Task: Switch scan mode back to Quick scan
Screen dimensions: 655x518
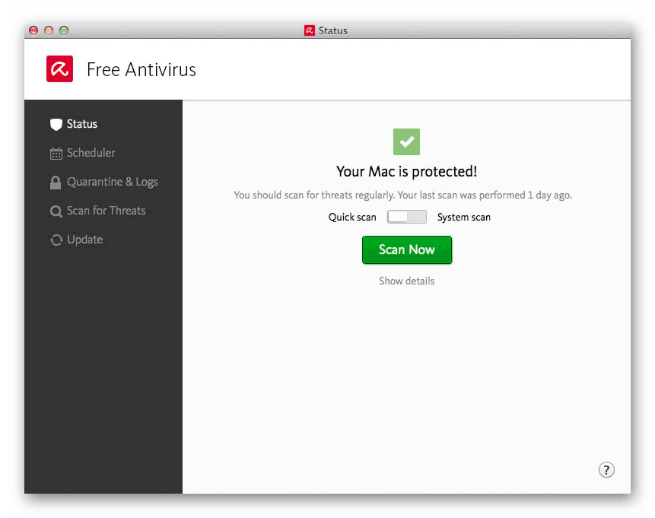Action: (398, 216)
